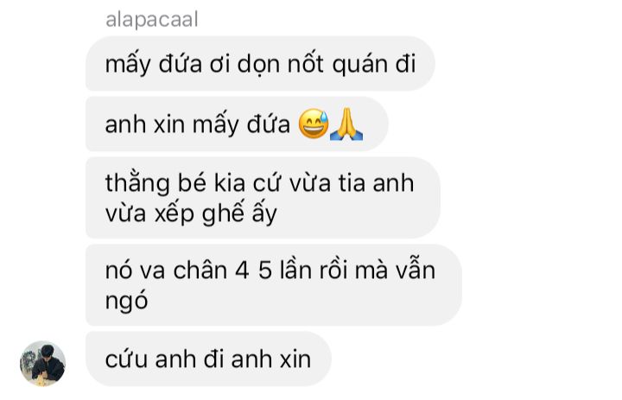Viewport: 622px width, 400px height.
Task: Open the alapacaal username label
Action: [151, 20]
